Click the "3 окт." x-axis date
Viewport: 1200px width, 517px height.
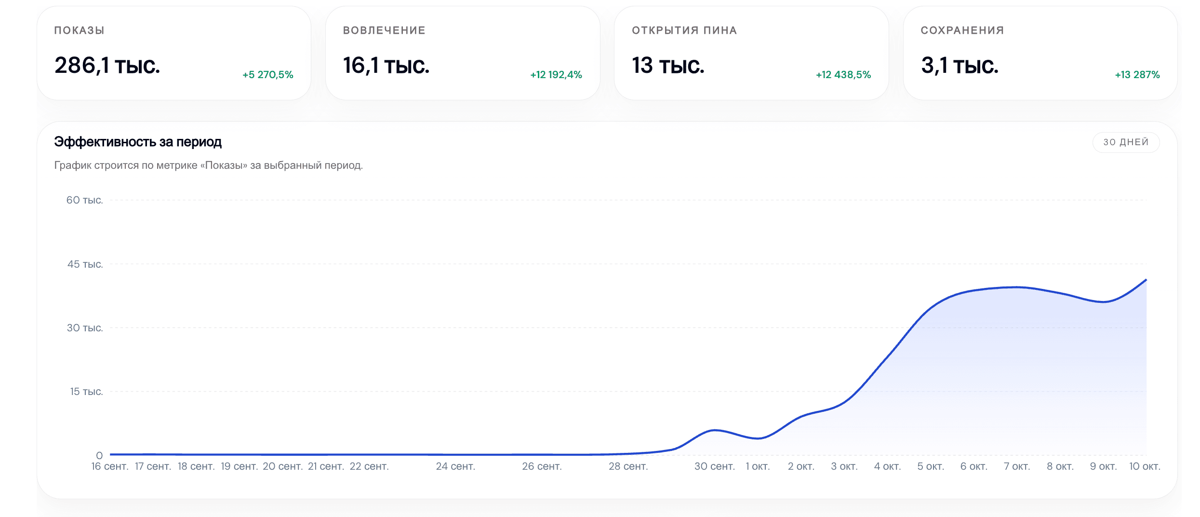tap(844, 466)
